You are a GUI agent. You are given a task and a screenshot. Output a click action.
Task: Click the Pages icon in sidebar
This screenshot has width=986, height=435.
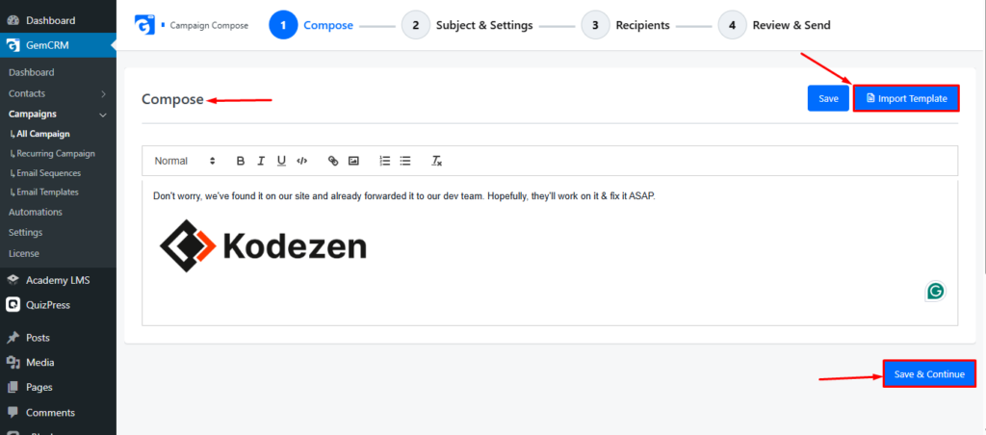[13, 387]
